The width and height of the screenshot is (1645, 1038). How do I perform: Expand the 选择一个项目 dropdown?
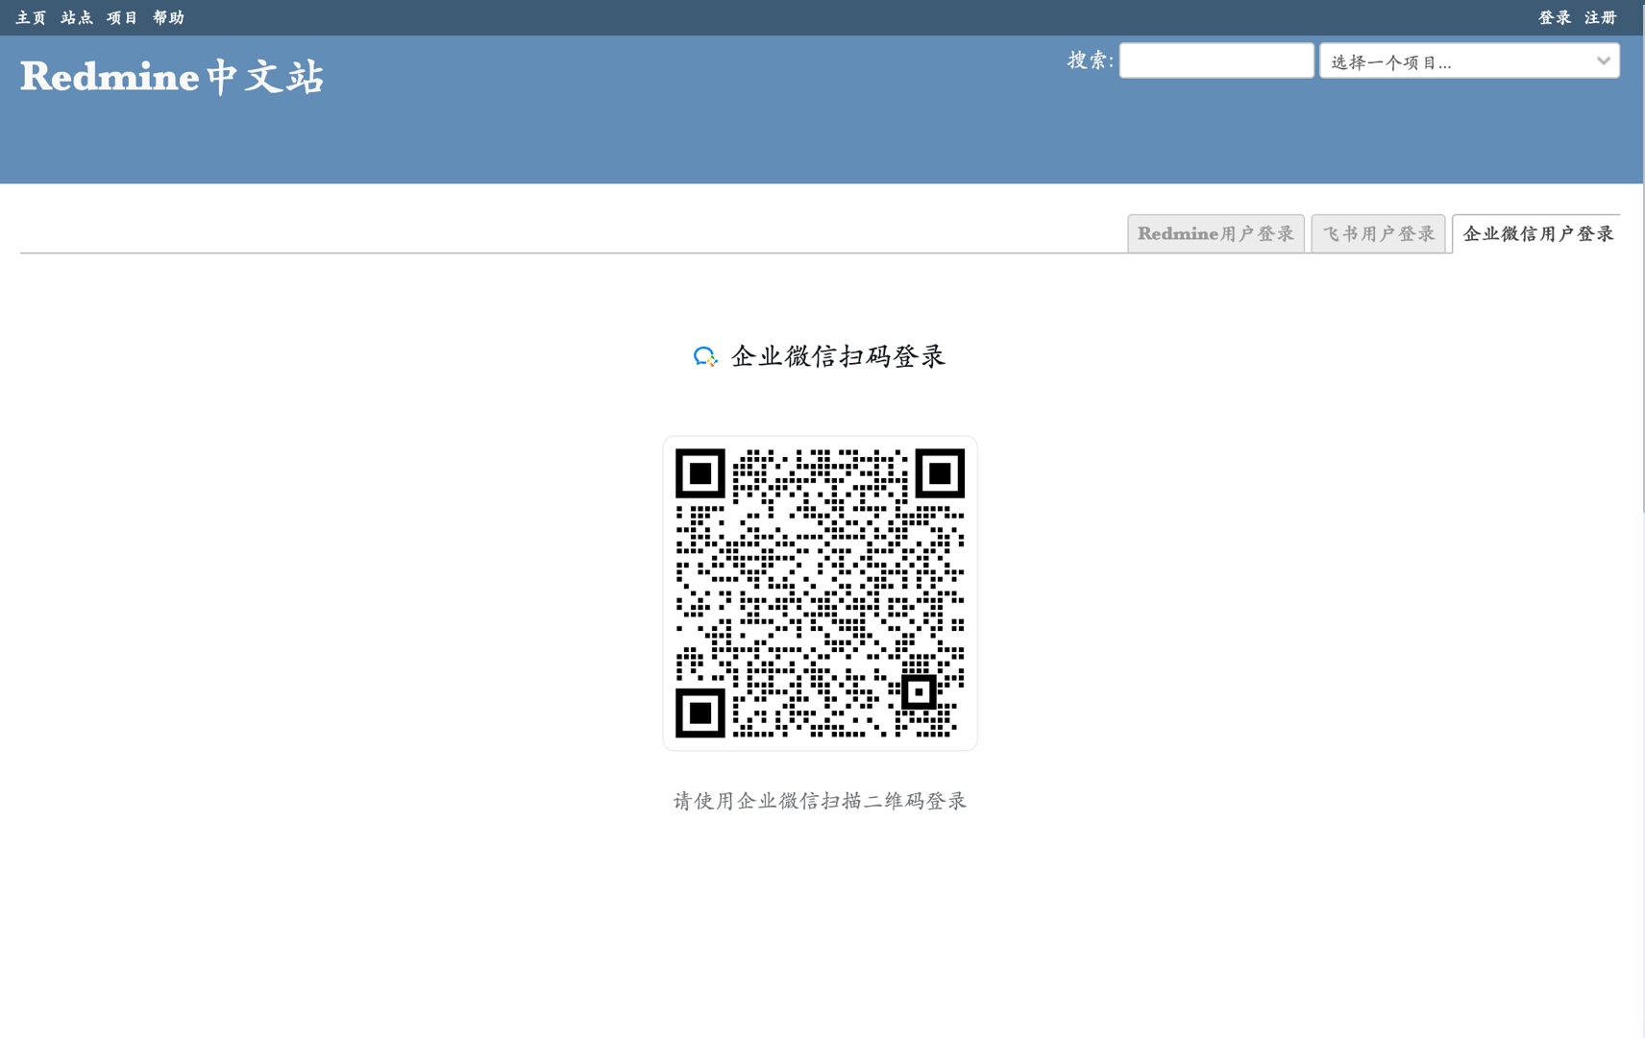(x=1469, y=60)
